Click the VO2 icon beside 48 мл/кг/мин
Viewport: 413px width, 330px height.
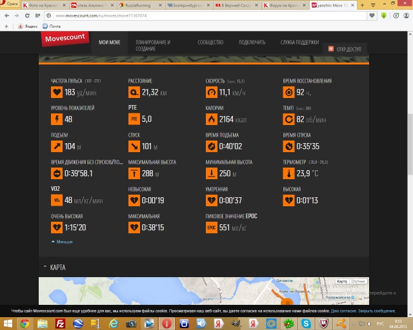coord(57,200)
